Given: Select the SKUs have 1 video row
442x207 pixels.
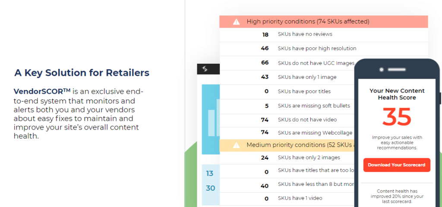Looking at the screenshot, I should tap(287, 199).
